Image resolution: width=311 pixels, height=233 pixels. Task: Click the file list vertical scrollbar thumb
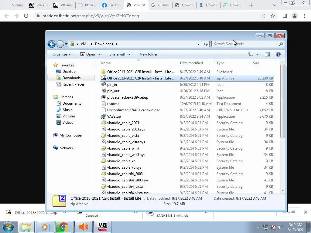pos(282,101)
